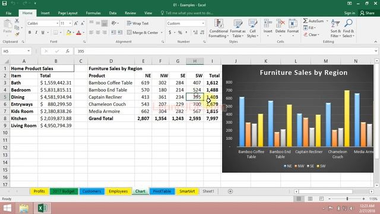Click zoom out minus button
Viewport: 380px width, 214px height.
pos(330,199)
